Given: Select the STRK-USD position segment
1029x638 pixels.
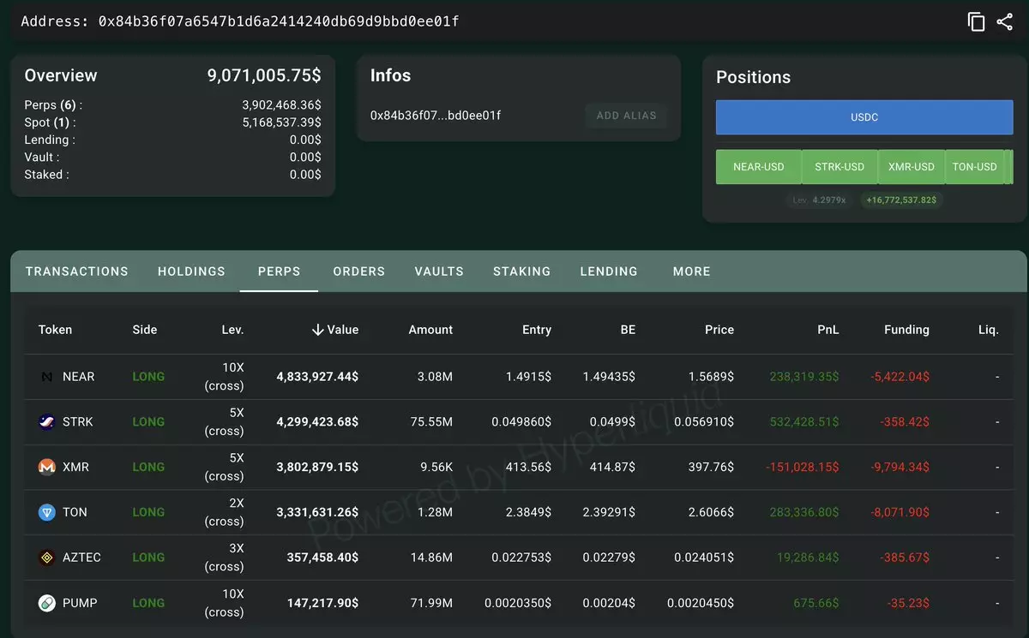Looking at the screenshot, I should (x=839, y=167).
